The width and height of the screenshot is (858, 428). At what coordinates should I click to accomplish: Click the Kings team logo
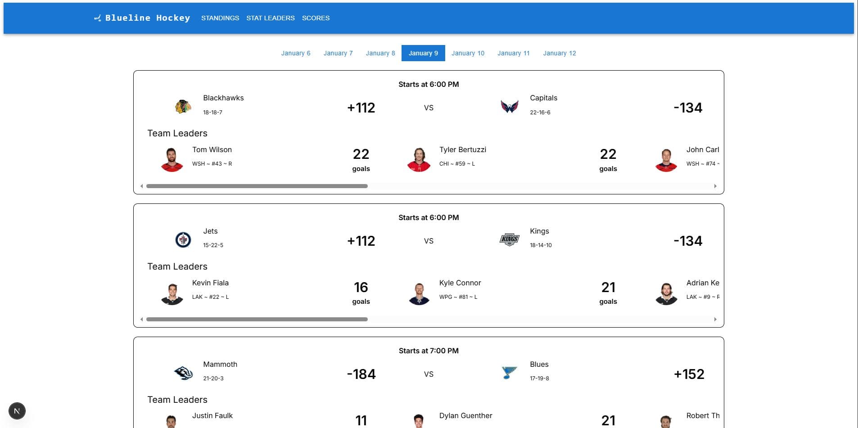pyautogui.click(x=509, y=239)
